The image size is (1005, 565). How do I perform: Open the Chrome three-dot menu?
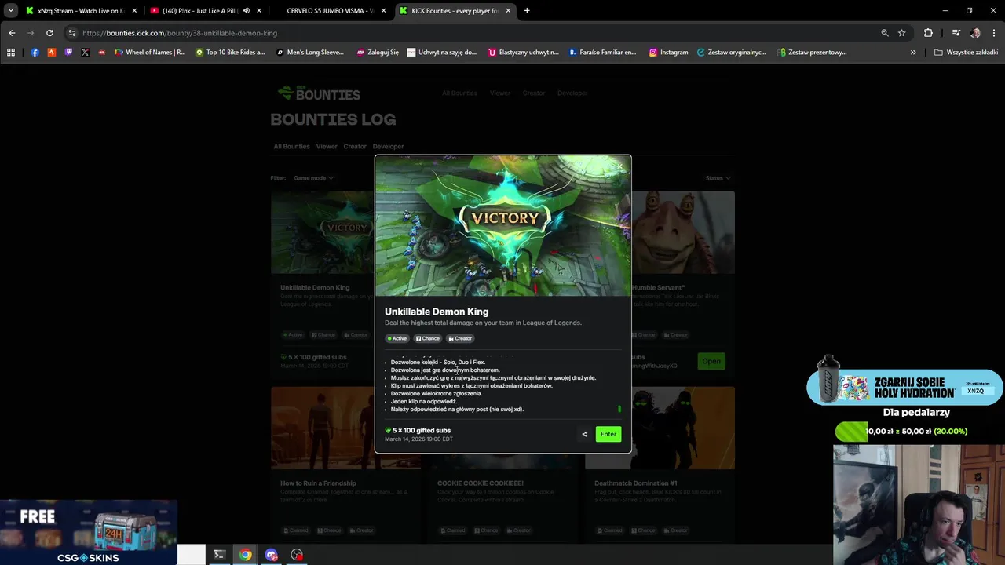(x=994, y=33)
